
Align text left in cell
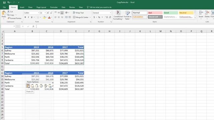[x=56, y=17]
